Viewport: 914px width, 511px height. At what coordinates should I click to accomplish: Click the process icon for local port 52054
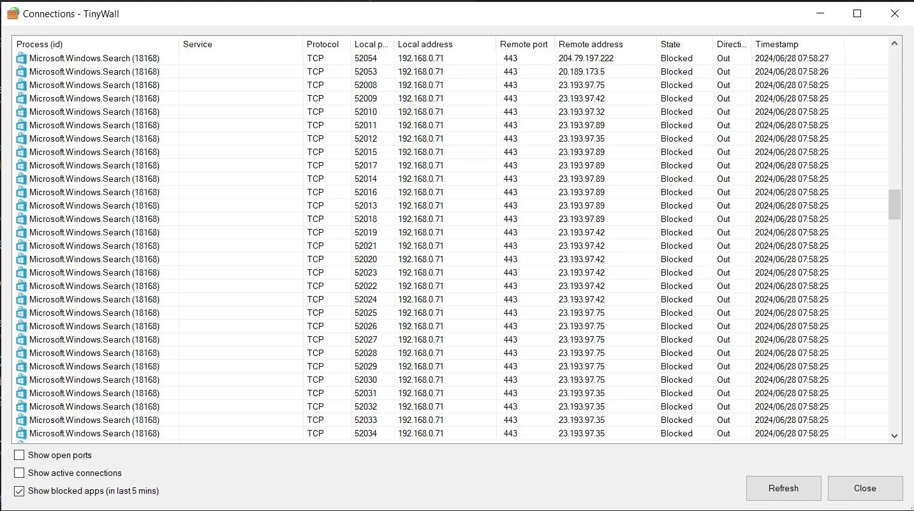22,58
